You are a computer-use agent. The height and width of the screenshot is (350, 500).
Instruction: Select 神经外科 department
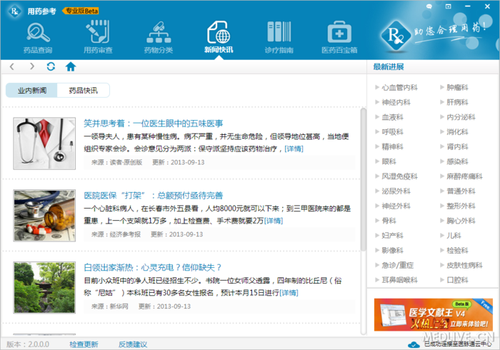click(393, 206)
